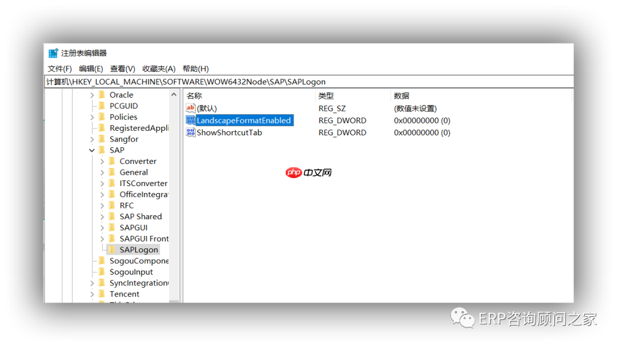The width and height of the screenshot is (617, 346).
Task: Click the General folder icon under SAP
Action: point(112,172)
